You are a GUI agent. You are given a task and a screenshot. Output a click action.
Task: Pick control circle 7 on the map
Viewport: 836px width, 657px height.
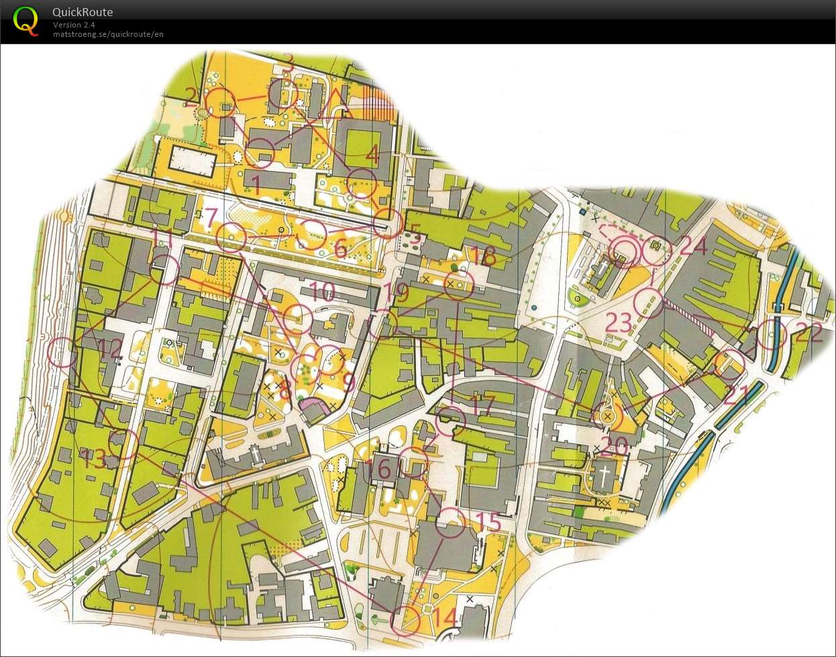[230, 237]
